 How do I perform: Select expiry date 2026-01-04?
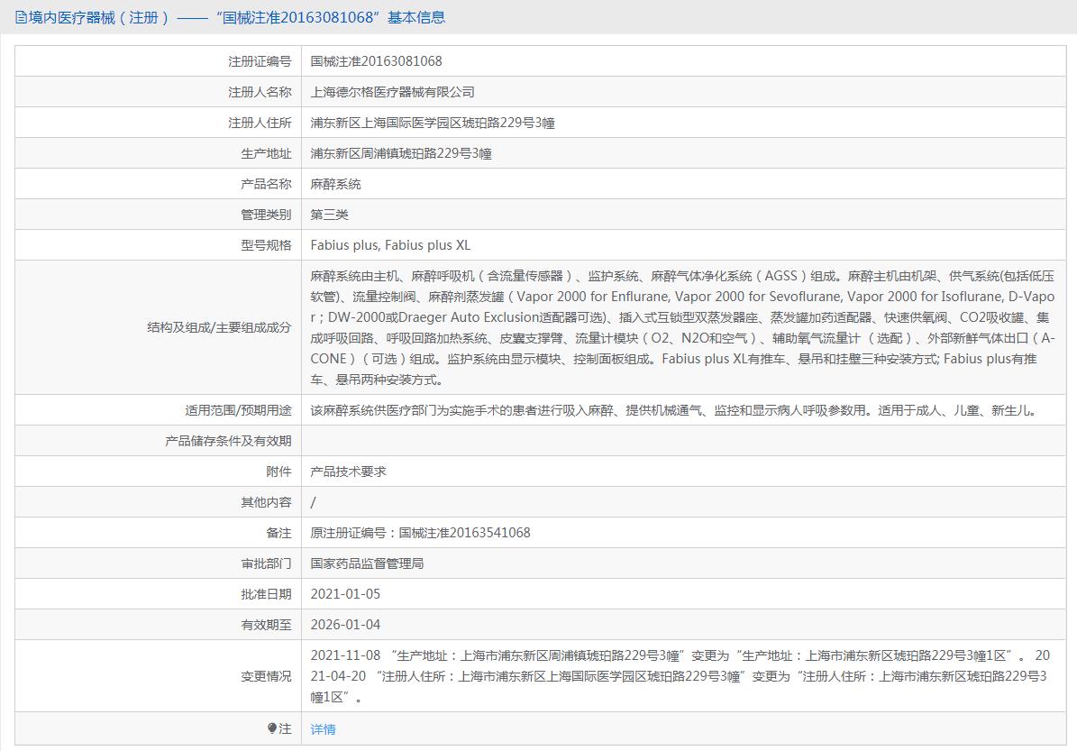coord(345,625)
